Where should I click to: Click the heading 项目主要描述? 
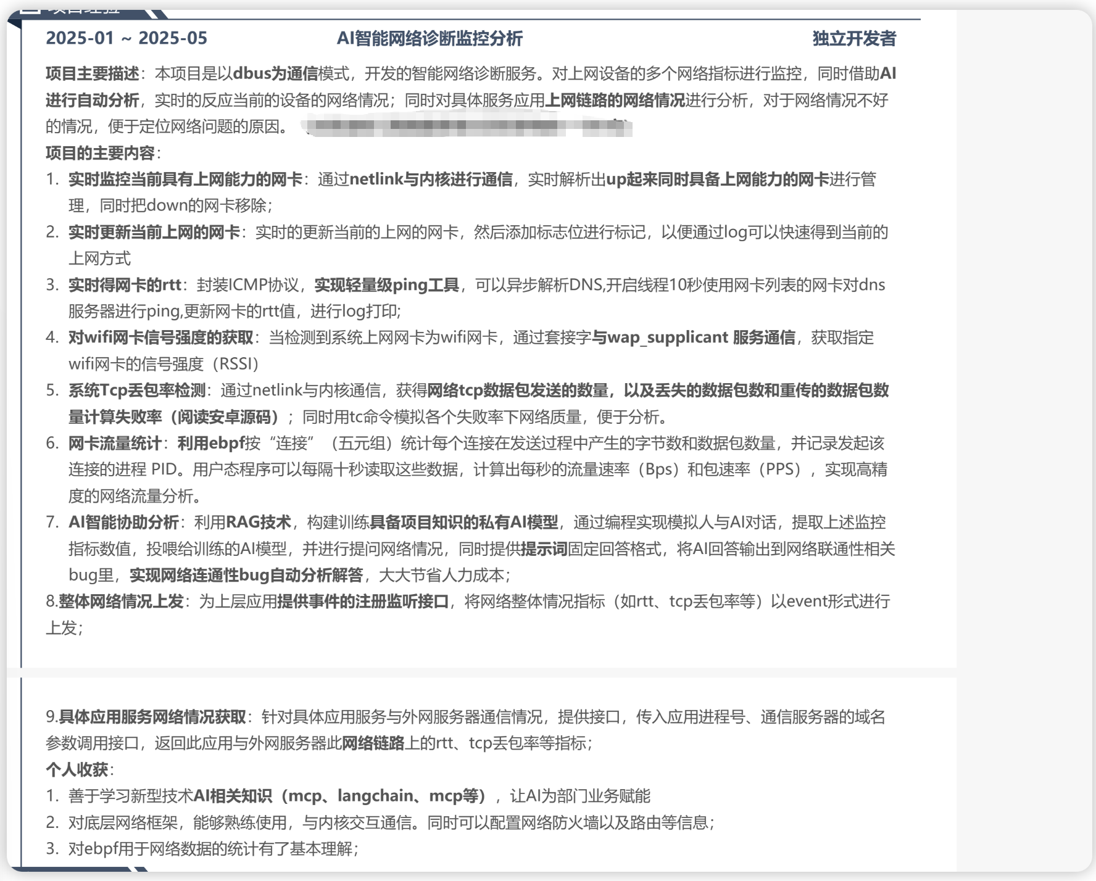coord(93,74)
